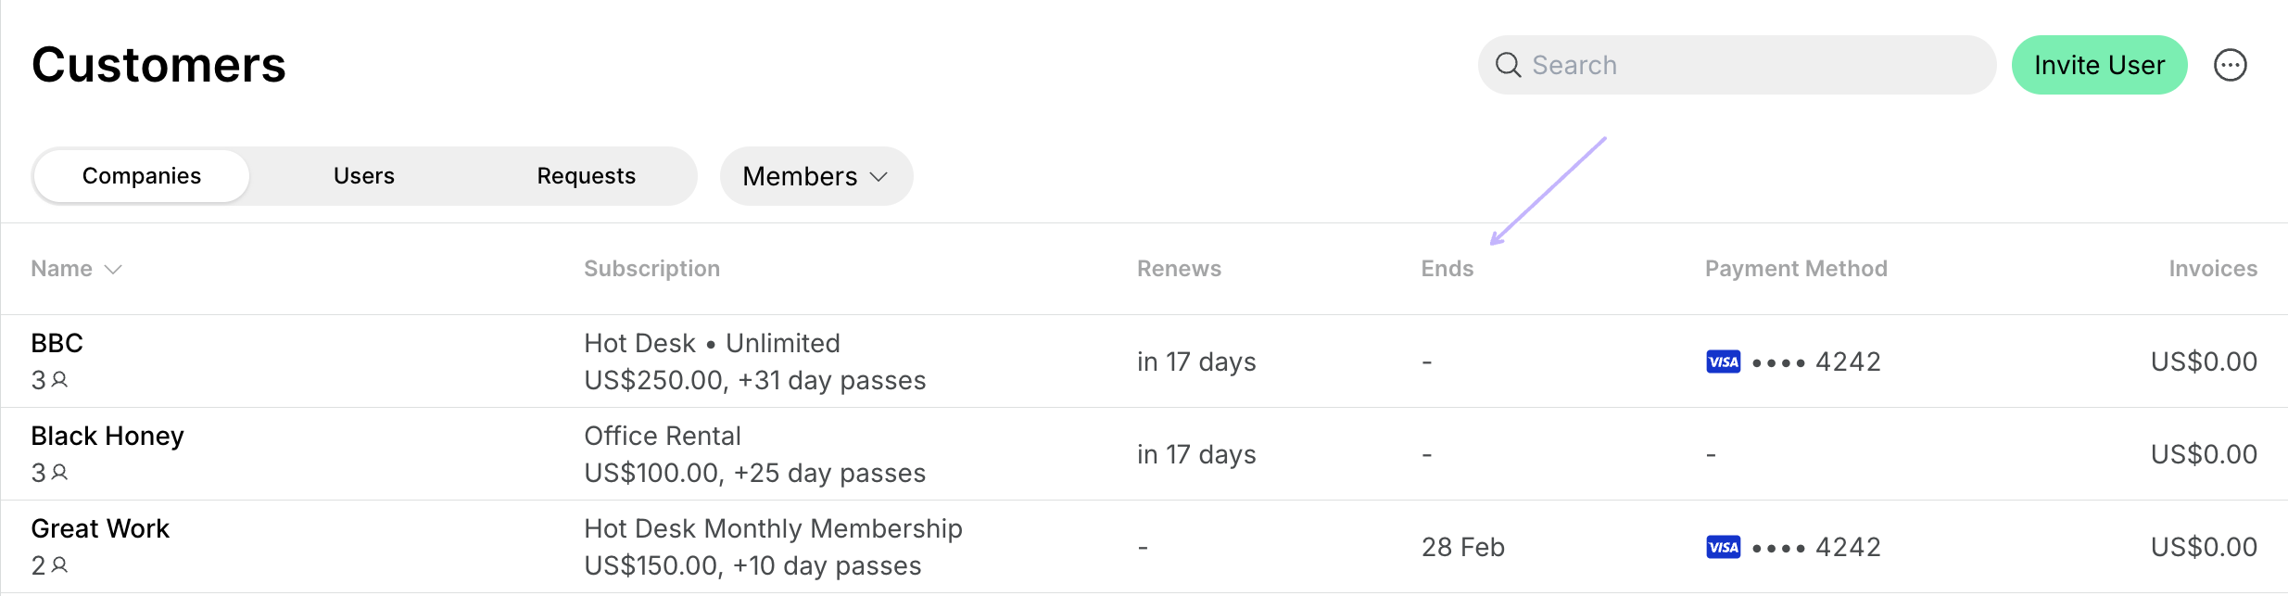This screenshot has width=2288, height=596.
Task: Switch to the Companies tab
Action: click(142, 176)
